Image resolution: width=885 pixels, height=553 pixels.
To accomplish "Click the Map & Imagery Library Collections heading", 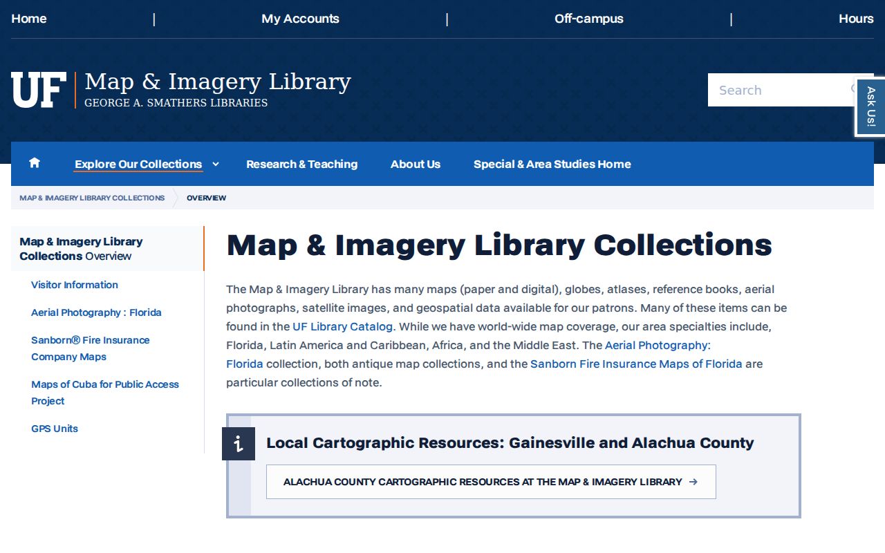I will [499, 245].
